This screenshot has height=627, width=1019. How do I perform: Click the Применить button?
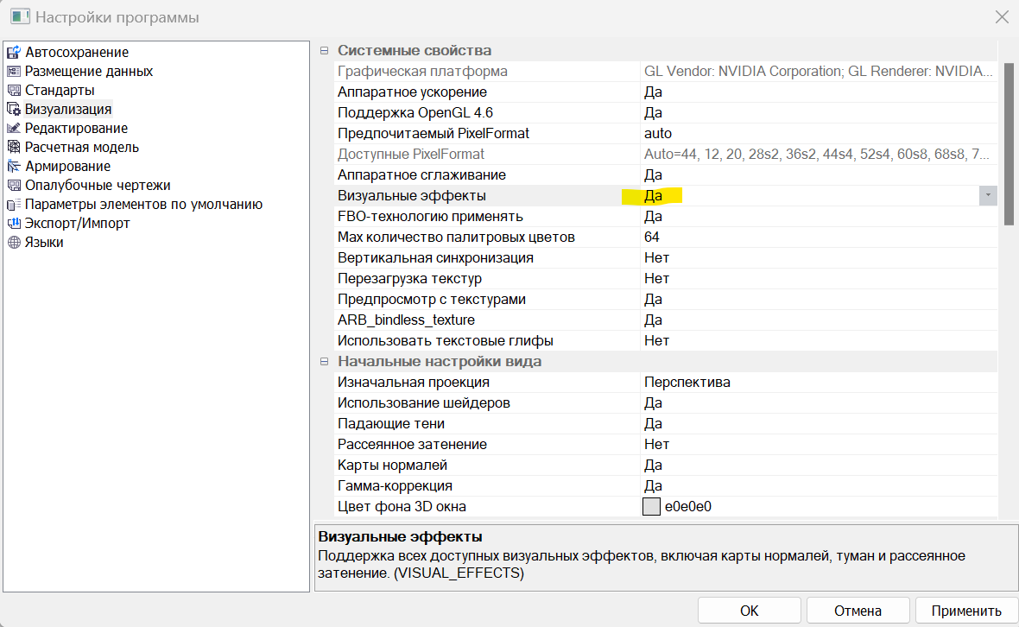click(965, 611)
